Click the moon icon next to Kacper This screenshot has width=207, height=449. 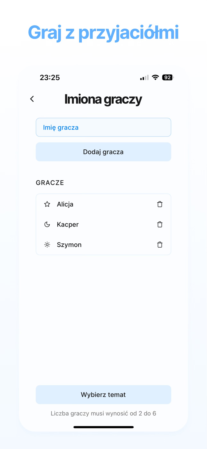pos(47,224)
